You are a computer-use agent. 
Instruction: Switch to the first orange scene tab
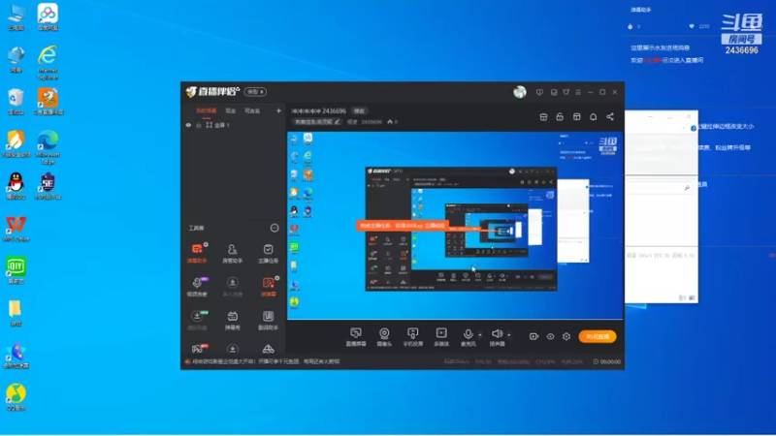(x=207, y=110)
